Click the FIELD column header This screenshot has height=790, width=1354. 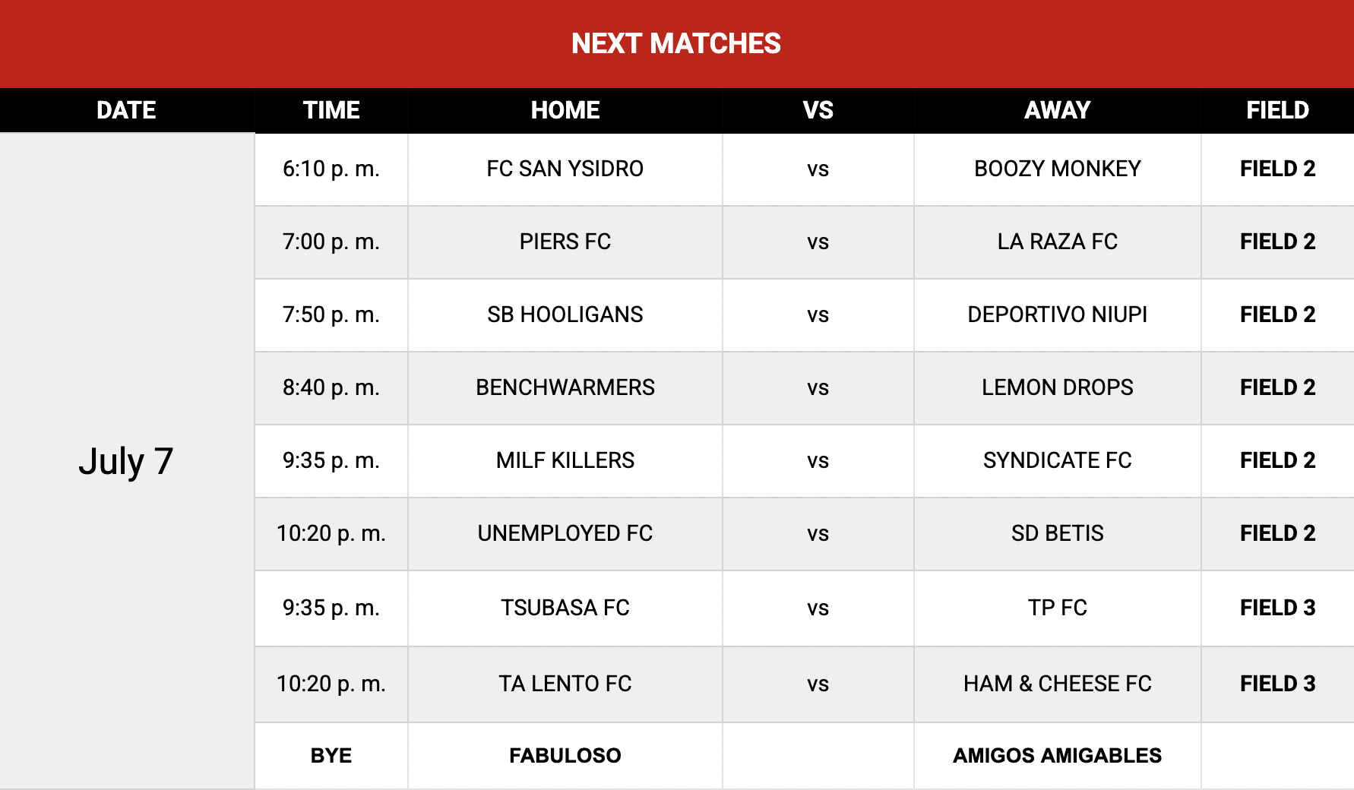[1277, 110]
